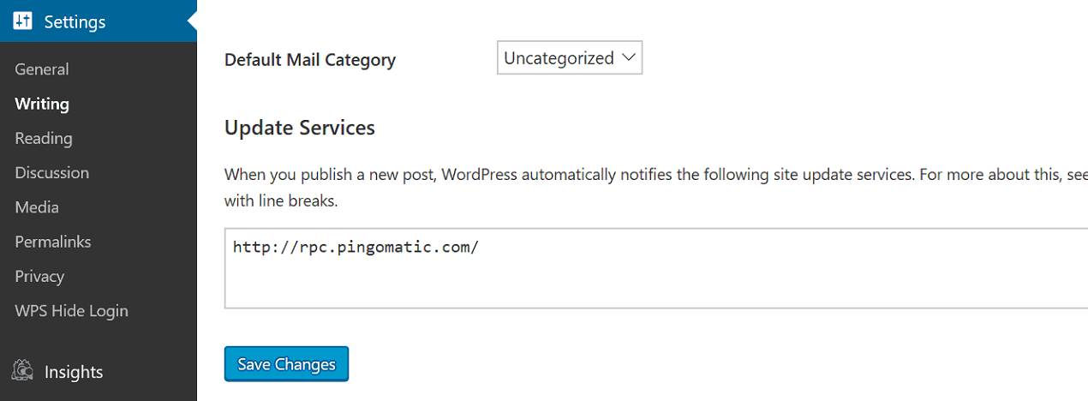Open Privacy settings
The image size is (1088, 401).
(39, 276)
